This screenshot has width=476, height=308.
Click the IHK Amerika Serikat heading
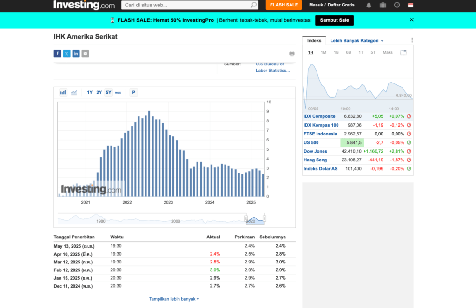[86, 37]
